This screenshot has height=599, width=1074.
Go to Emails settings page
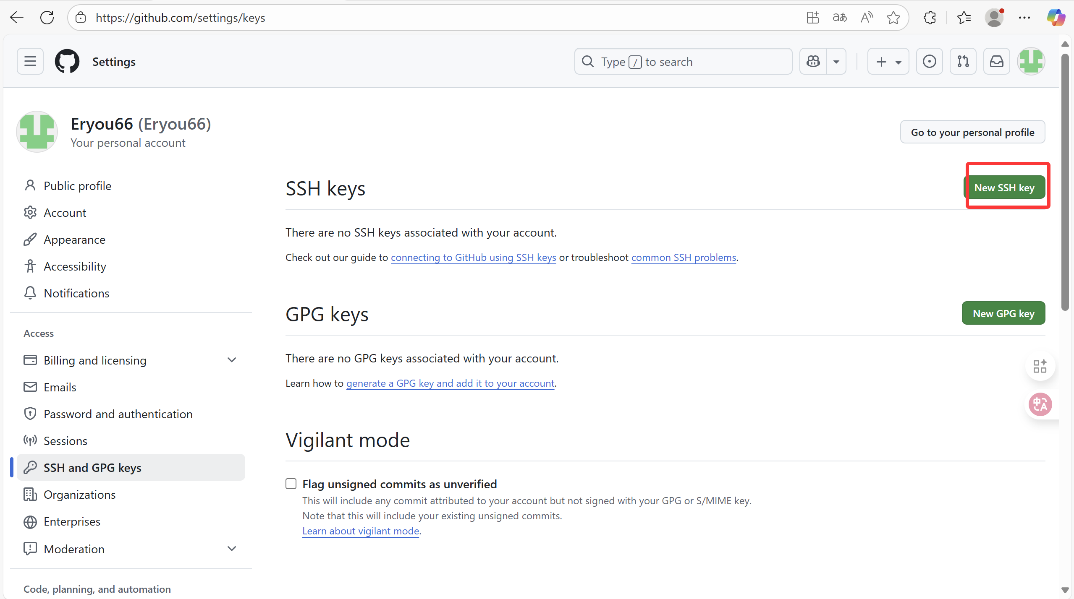[60, 387]
